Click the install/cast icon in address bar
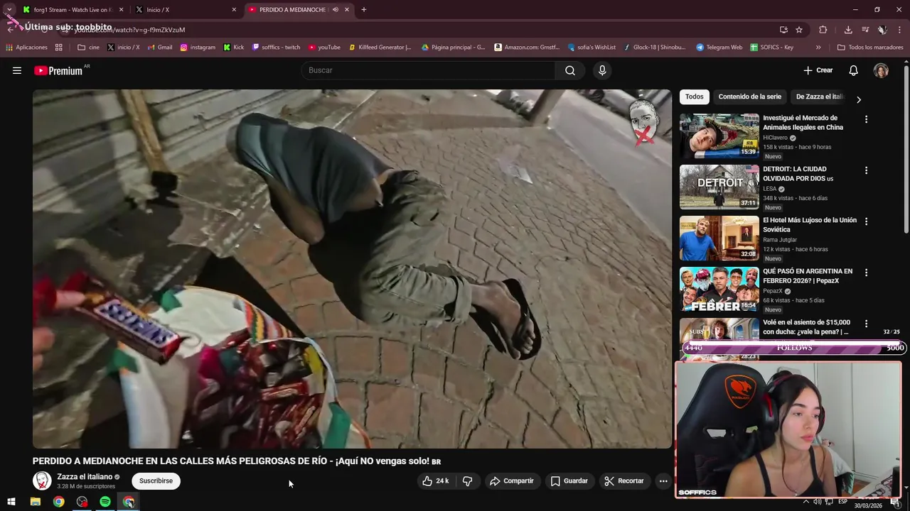910x511 pixels. 783,30
